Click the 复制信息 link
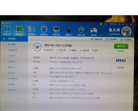Screen dimensions: 138x111 121,51
